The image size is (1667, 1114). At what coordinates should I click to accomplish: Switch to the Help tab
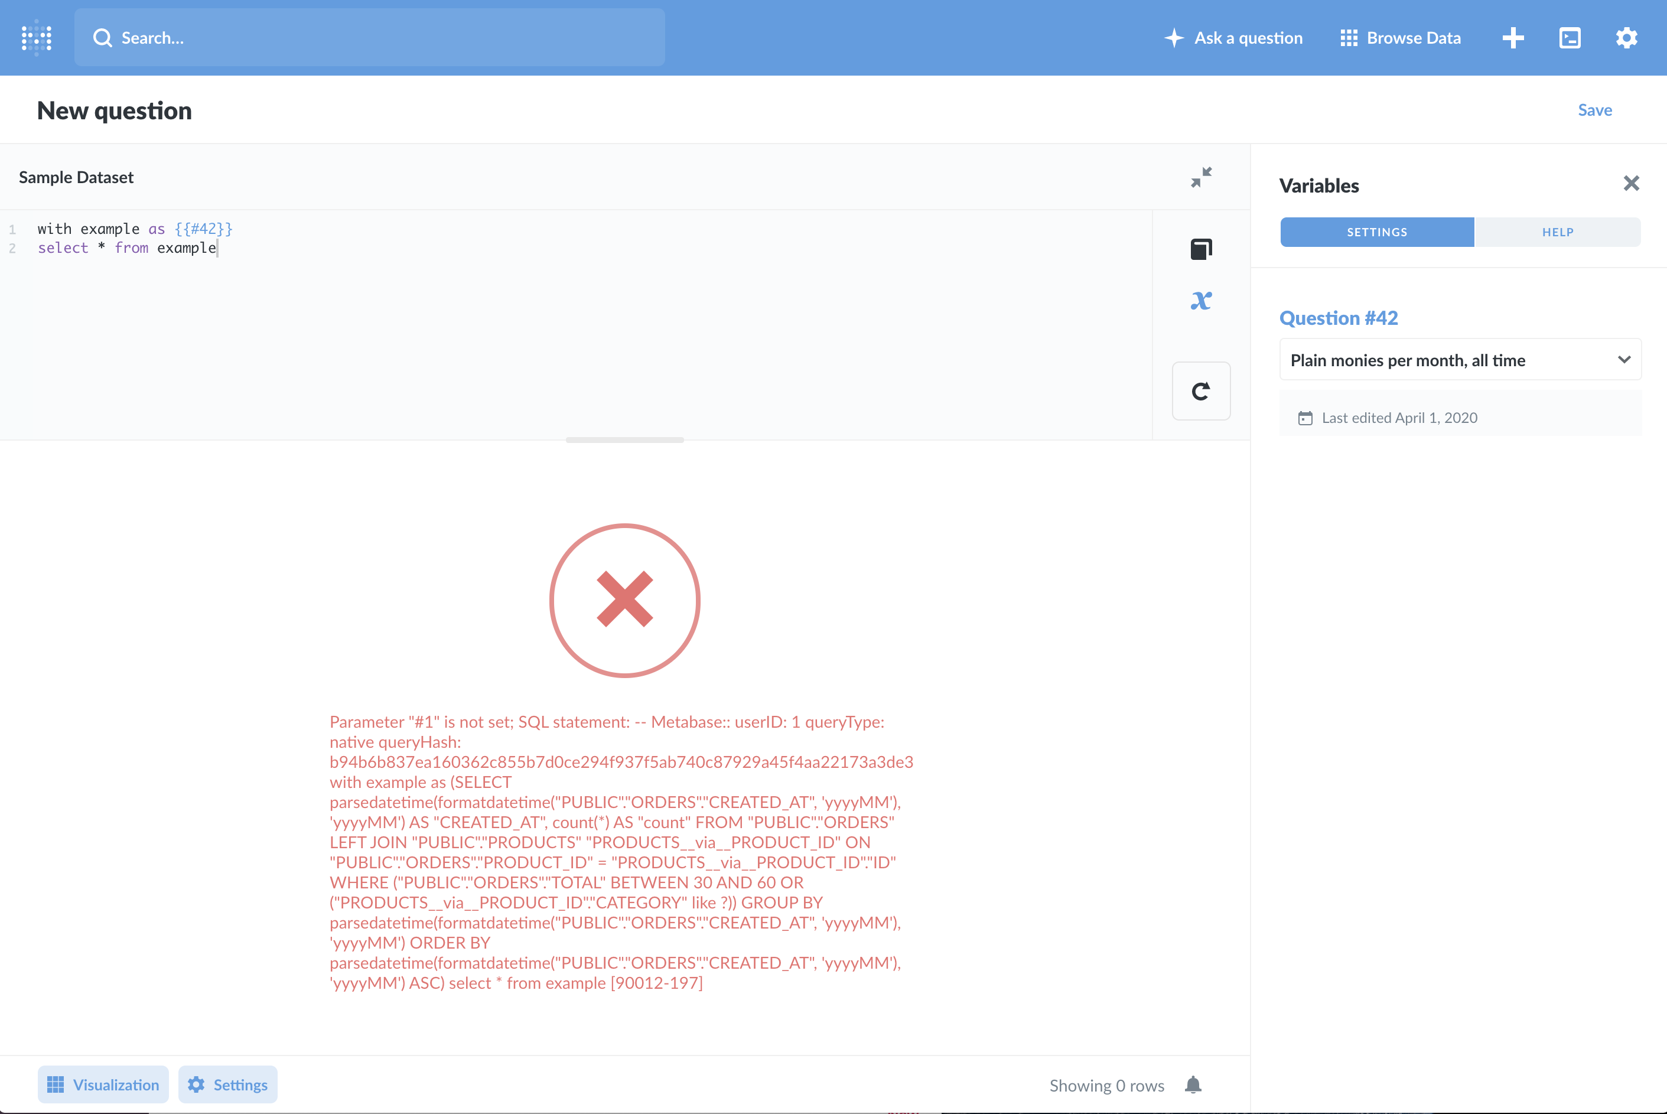pos(1557,232)
